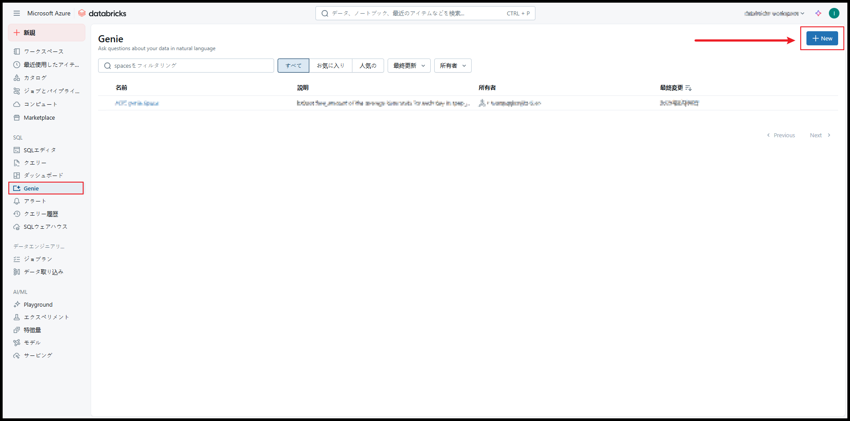Viewport: 850px width, 421px height.
Task: Go to ジョブラン in the sidebar
Action: click(38, 259)
